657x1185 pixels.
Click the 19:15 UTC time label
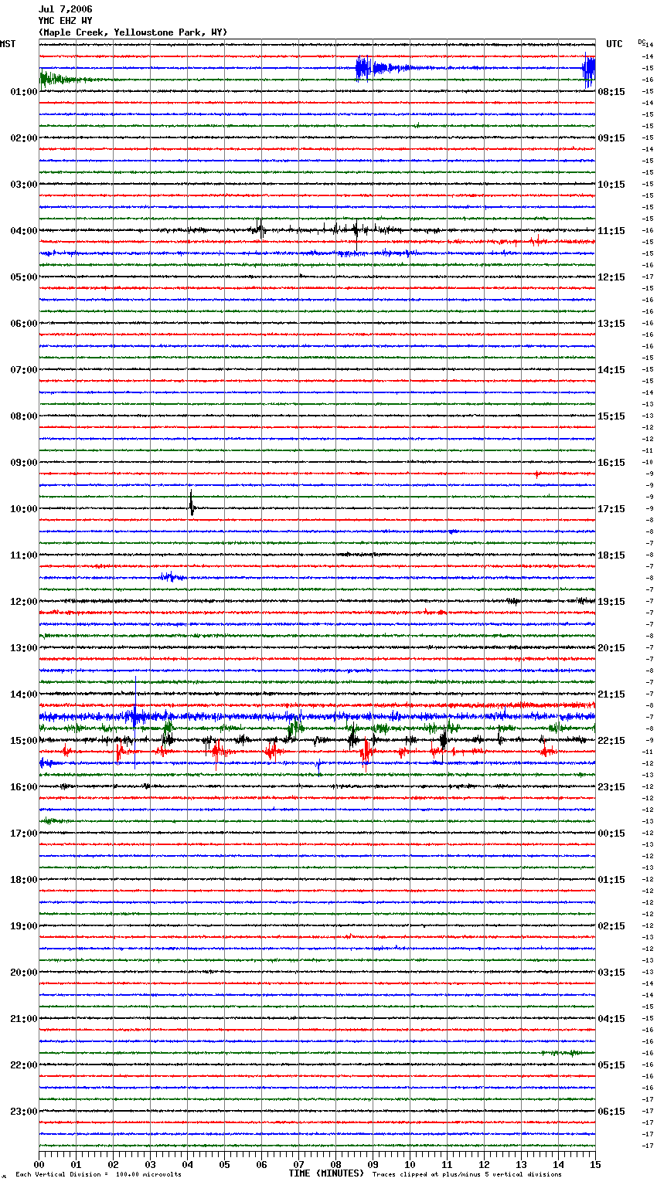611,602
